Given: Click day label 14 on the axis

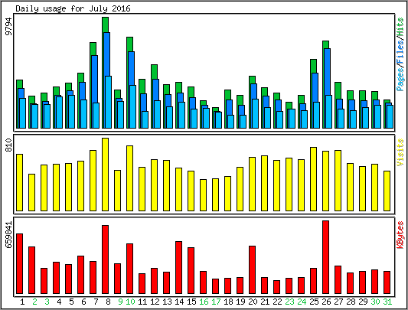Looking at the screenshot, I should (x=179, y=302).
